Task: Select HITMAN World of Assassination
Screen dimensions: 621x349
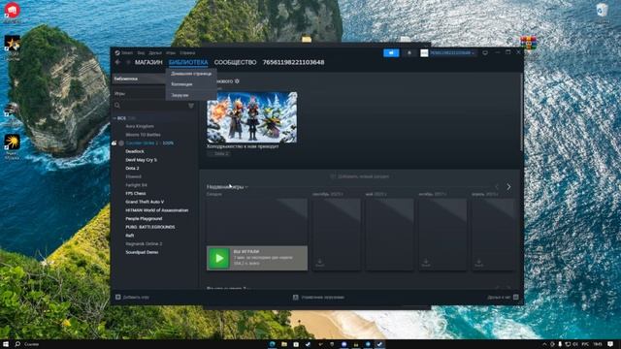Action: pos(157,210)
